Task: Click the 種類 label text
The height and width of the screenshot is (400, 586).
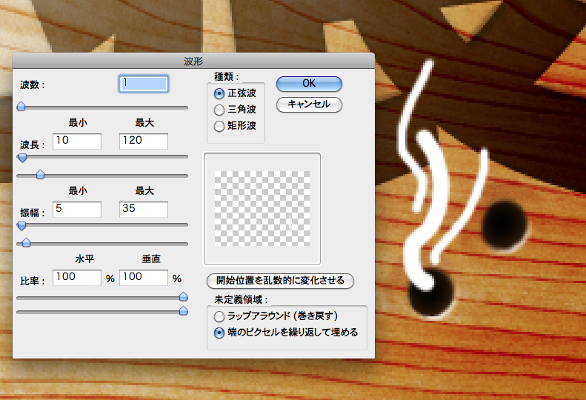Action: tap(227, 77)
